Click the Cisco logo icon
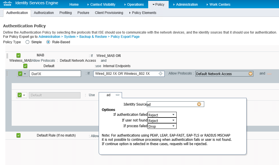 pyautogui.click(x=7, y=3)
